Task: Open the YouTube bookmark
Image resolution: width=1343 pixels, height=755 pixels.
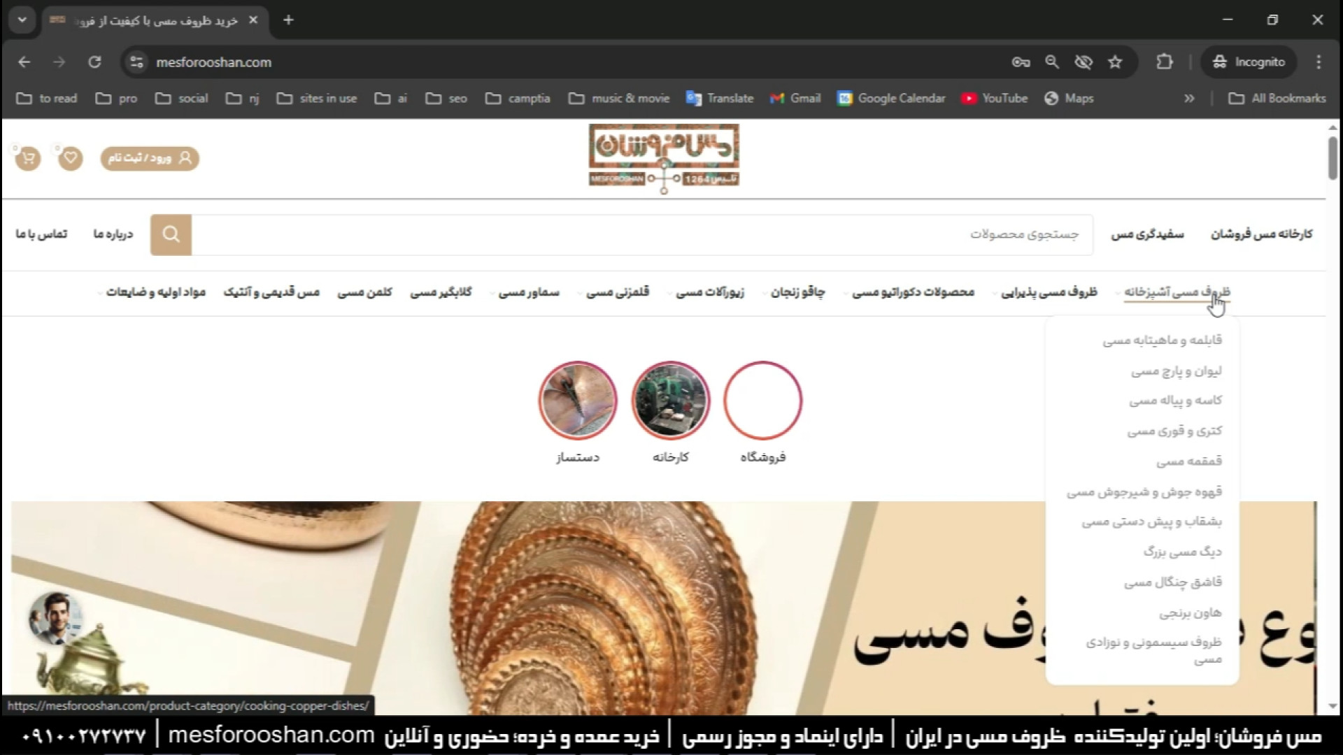Action: pos(994,99)
